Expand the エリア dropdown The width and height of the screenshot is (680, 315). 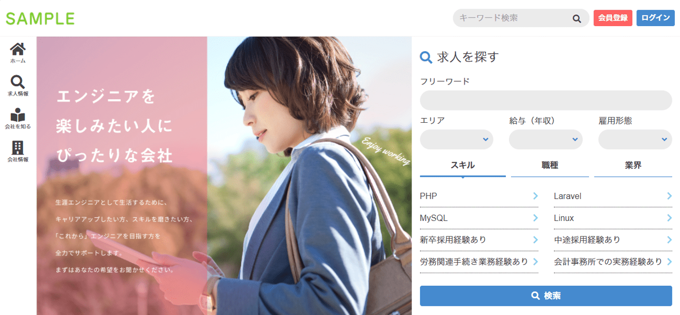tap(456, 139)
